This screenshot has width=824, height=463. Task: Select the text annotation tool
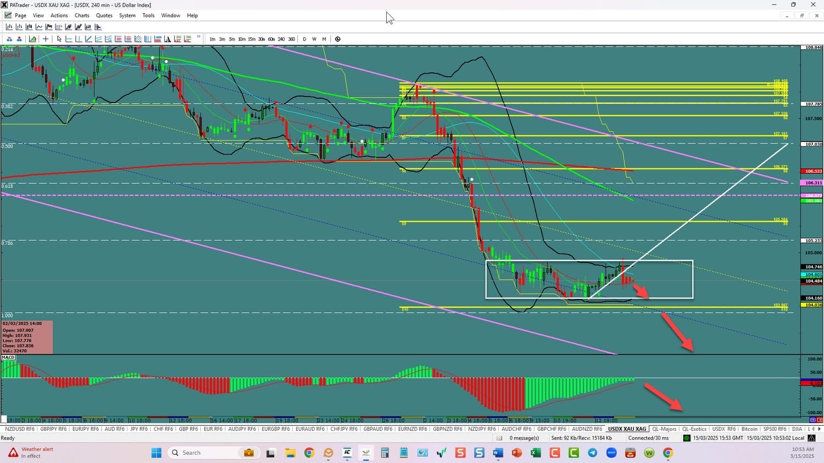coord(167,38)
